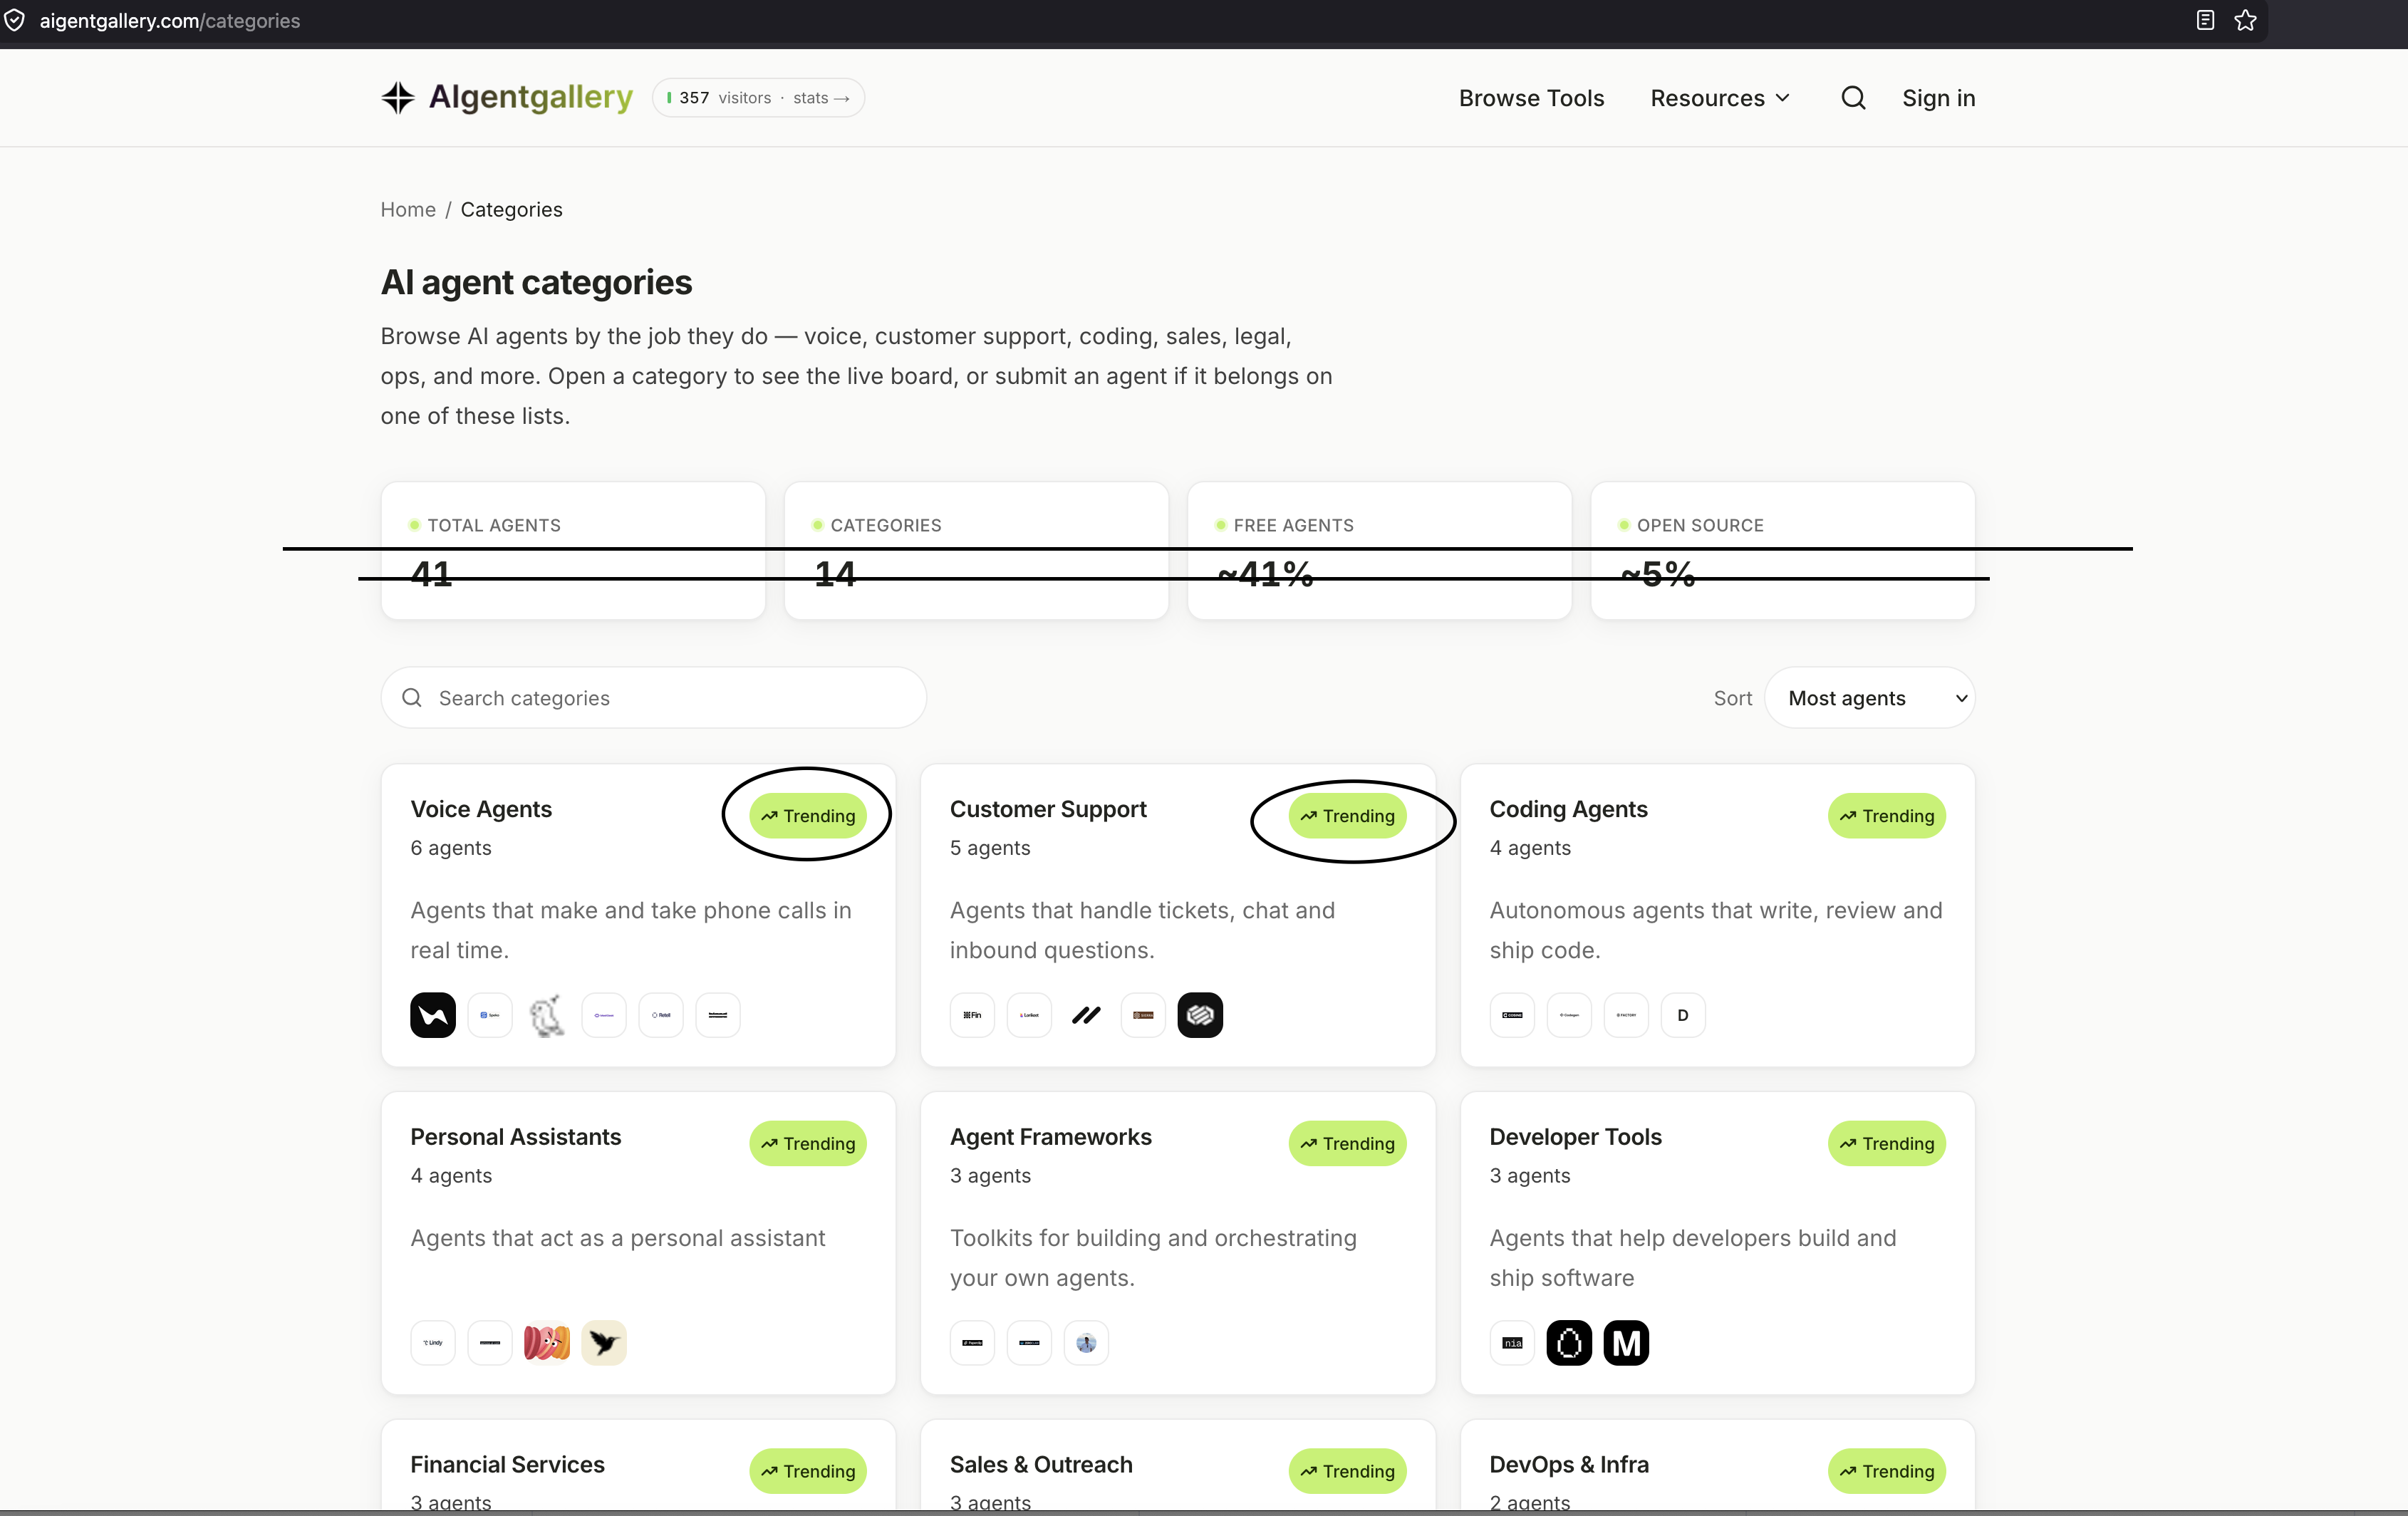
Task: Click the FREE AGENTS stat label
Action: (x=1293, y=525)
